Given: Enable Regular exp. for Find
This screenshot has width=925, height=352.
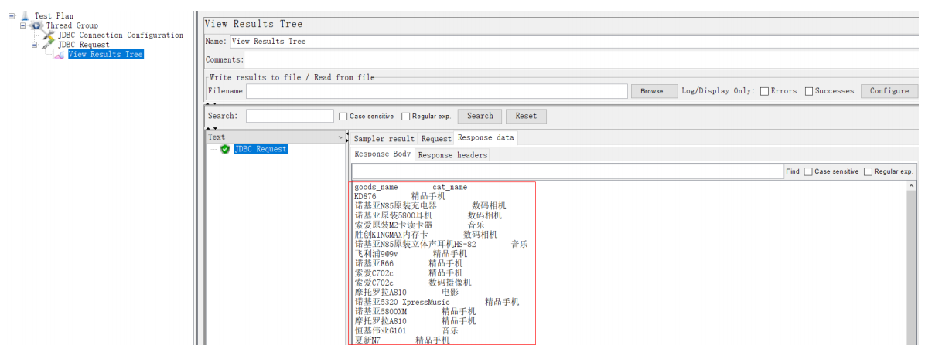Looking at the screenshot, I should click(x=869, y=171).
